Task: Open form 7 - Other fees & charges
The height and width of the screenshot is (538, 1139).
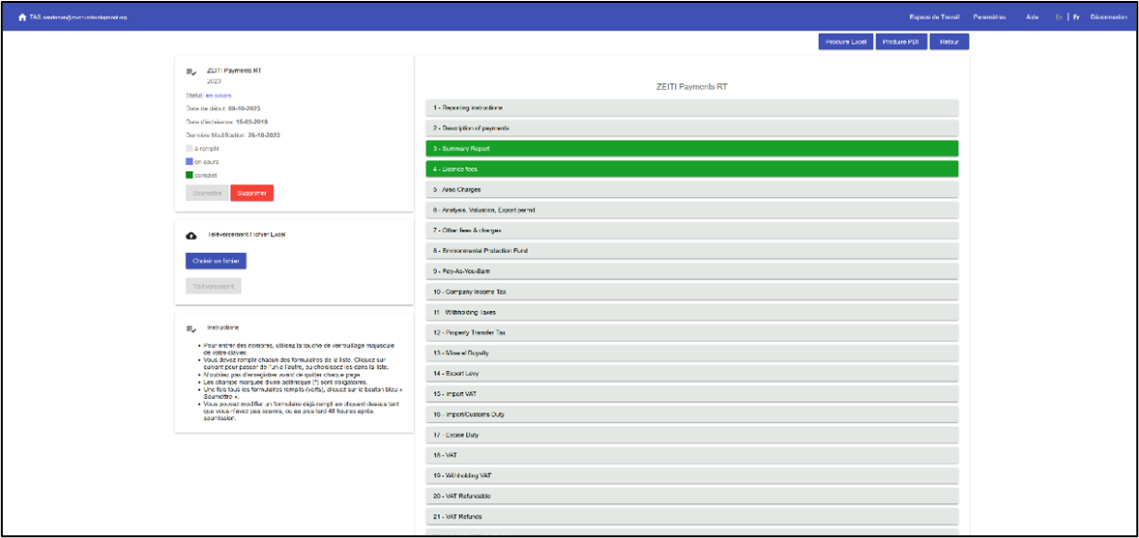Action: (x=691, y=230)
